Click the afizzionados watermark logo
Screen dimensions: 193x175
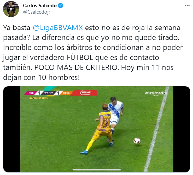point(156,93)
